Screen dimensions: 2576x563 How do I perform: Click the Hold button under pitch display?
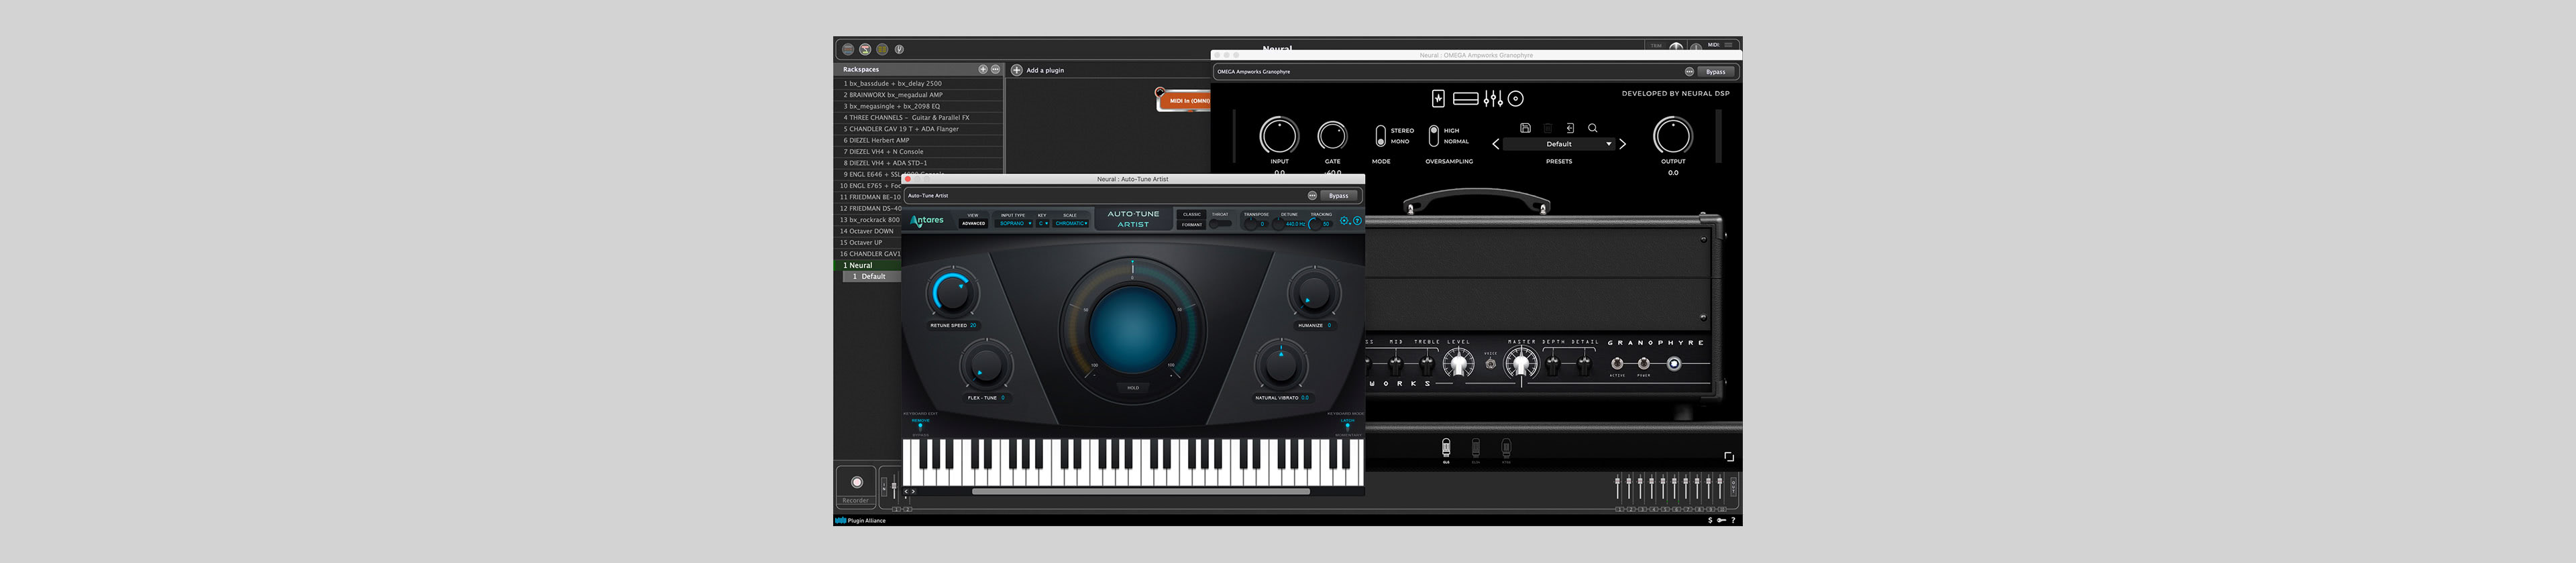click(1133, 387)
